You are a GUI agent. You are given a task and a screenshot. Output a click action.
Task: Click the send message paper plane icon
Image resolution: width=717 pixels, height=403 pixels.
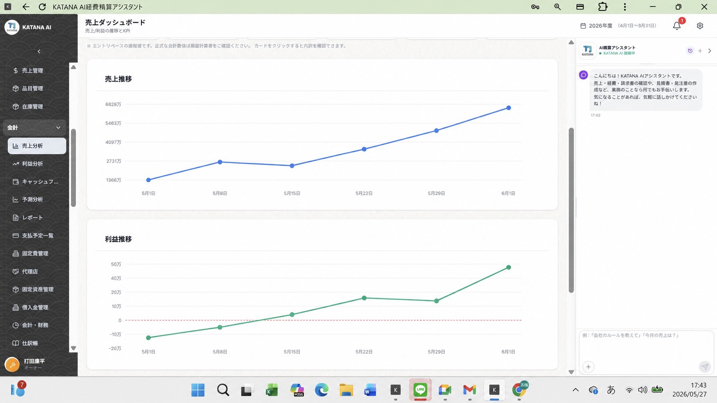coord(705,367)
